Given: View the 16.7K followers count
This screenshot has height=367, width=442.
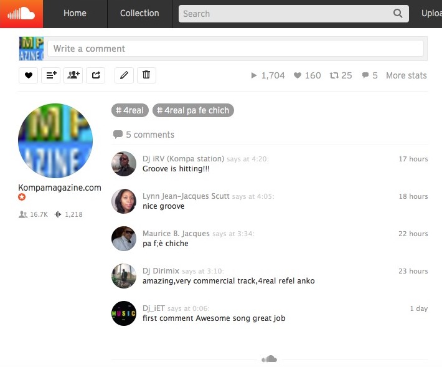Looking at the screenshot, I should [x=33, y=214].
